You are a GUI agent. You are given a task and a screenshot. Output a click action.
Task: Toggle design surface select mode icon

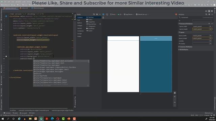pyautogui.click(x=103, y=14)
